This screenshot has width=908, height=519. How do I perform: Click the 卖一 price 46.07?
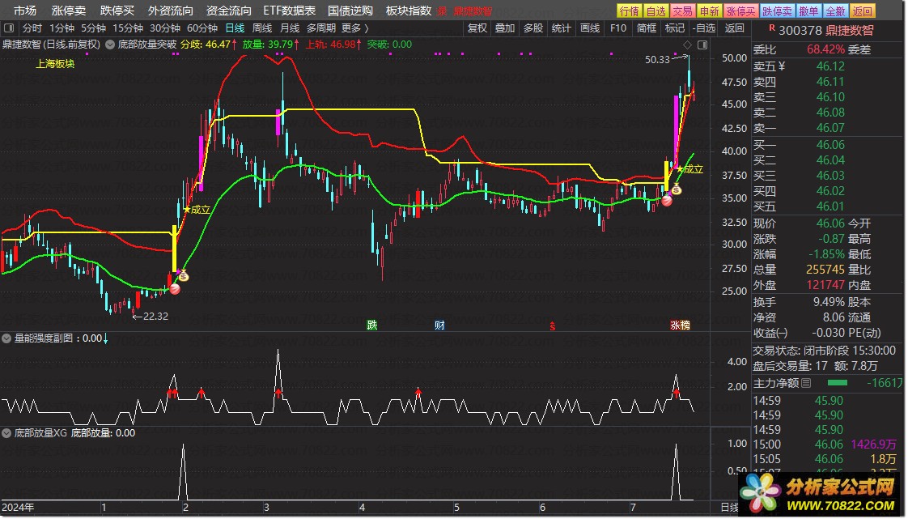(830, 127)
